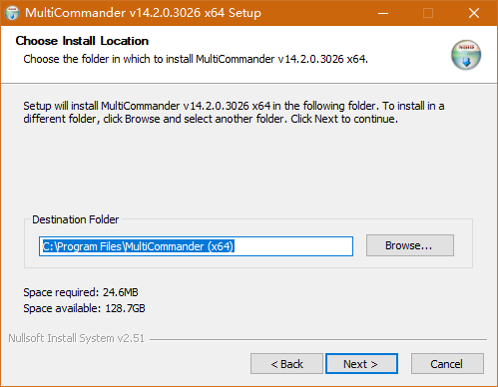Screen dimensions: 498x387
Task: Click the highlighted install path text
Action: tap(139, 246)
